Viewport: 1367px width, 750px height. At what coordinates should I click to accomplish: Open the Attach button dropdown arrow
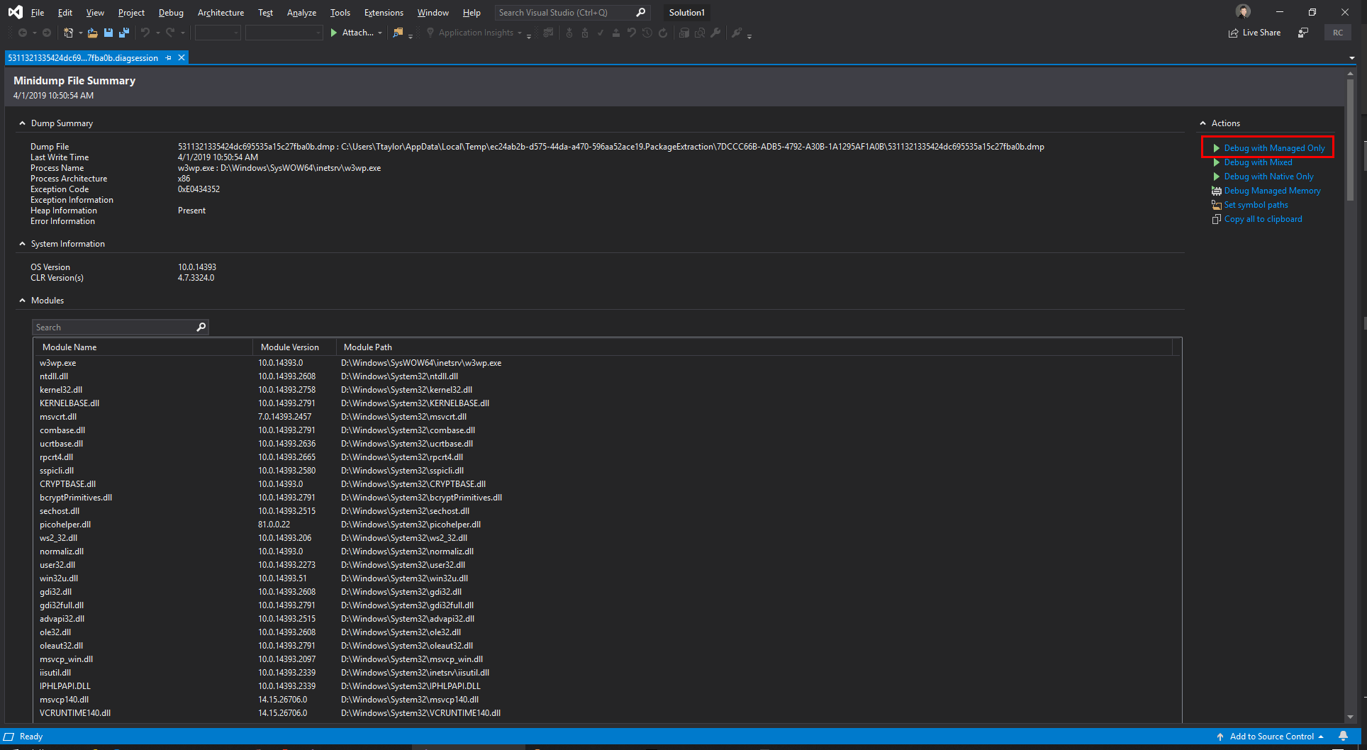[x=380, y=33]
